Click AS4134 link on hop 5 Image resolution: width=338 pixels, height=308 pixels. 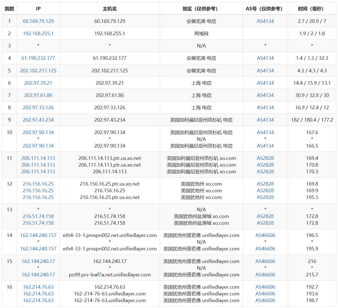click(x=265, y=70)
